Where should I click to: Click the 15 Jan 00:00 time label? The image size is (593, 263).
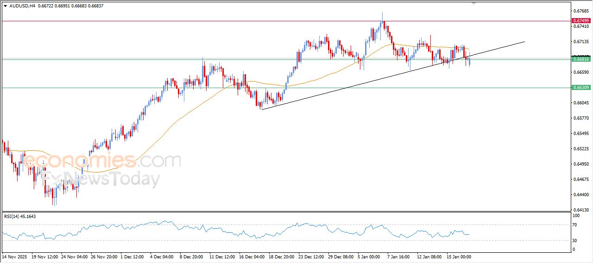point(459,257)
